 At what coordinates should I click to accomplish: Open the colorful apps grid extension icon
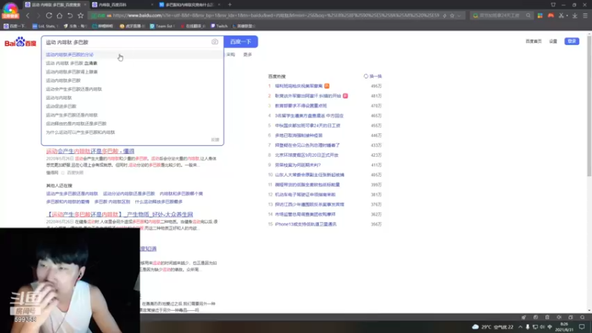[540, 16]
